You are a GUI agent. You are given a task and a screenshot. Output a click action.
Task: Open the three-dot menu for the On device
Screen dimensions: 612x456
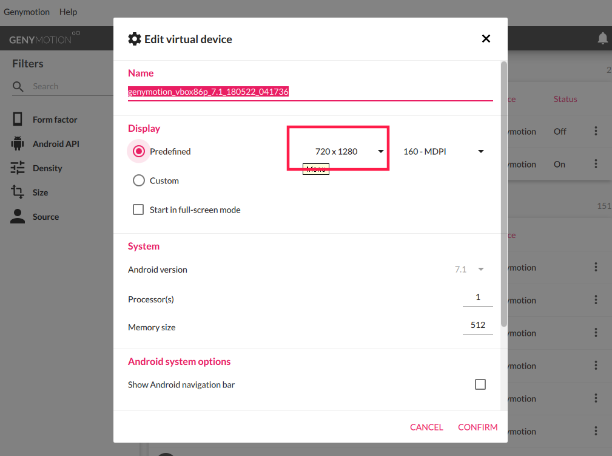596,164
